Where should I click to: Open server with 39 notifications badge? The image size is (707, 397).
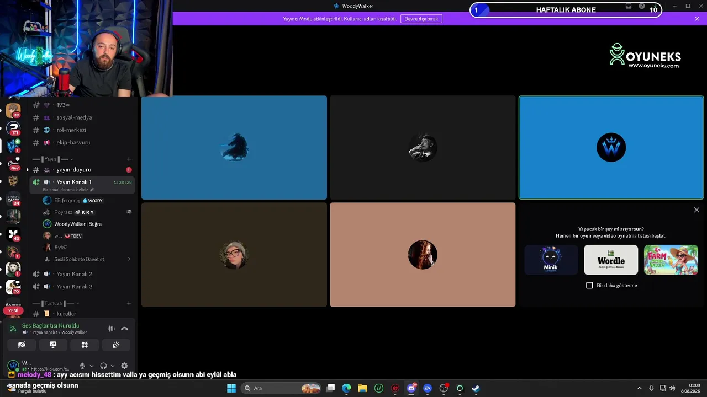(x=13, y=110)
